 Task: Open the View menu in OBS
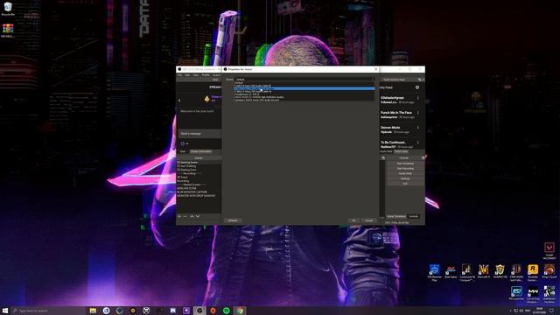[196, 75]
